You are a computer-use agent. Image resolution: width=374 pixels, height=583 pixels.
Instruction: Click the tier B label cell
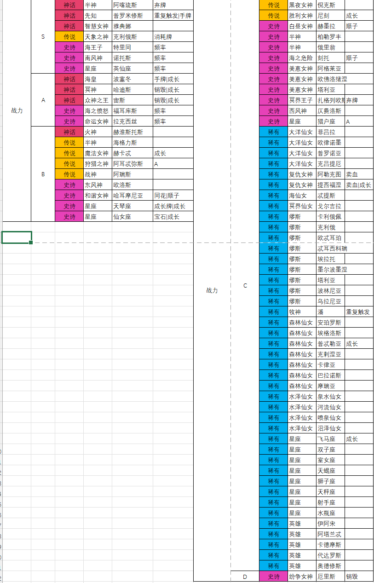tap(43, 174)
